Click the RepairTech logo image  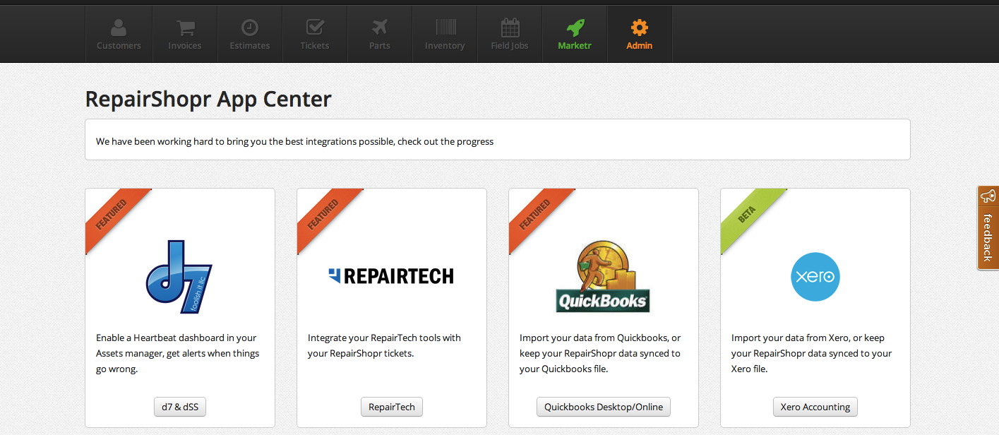(x=391, y=275)
